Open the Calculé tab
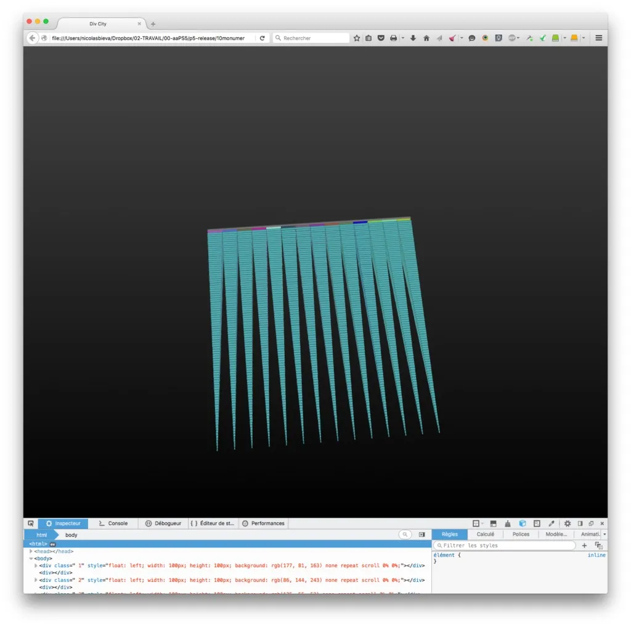Screen dimensions: 631x627 (485, 535)
